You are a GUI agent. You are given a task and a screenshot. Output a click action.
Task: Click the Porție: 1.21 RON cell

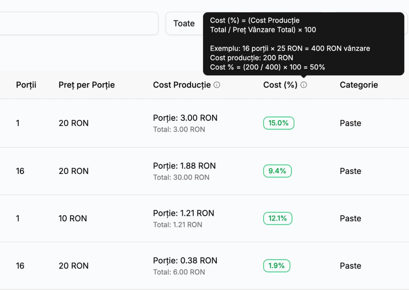[x=183, y=213]
